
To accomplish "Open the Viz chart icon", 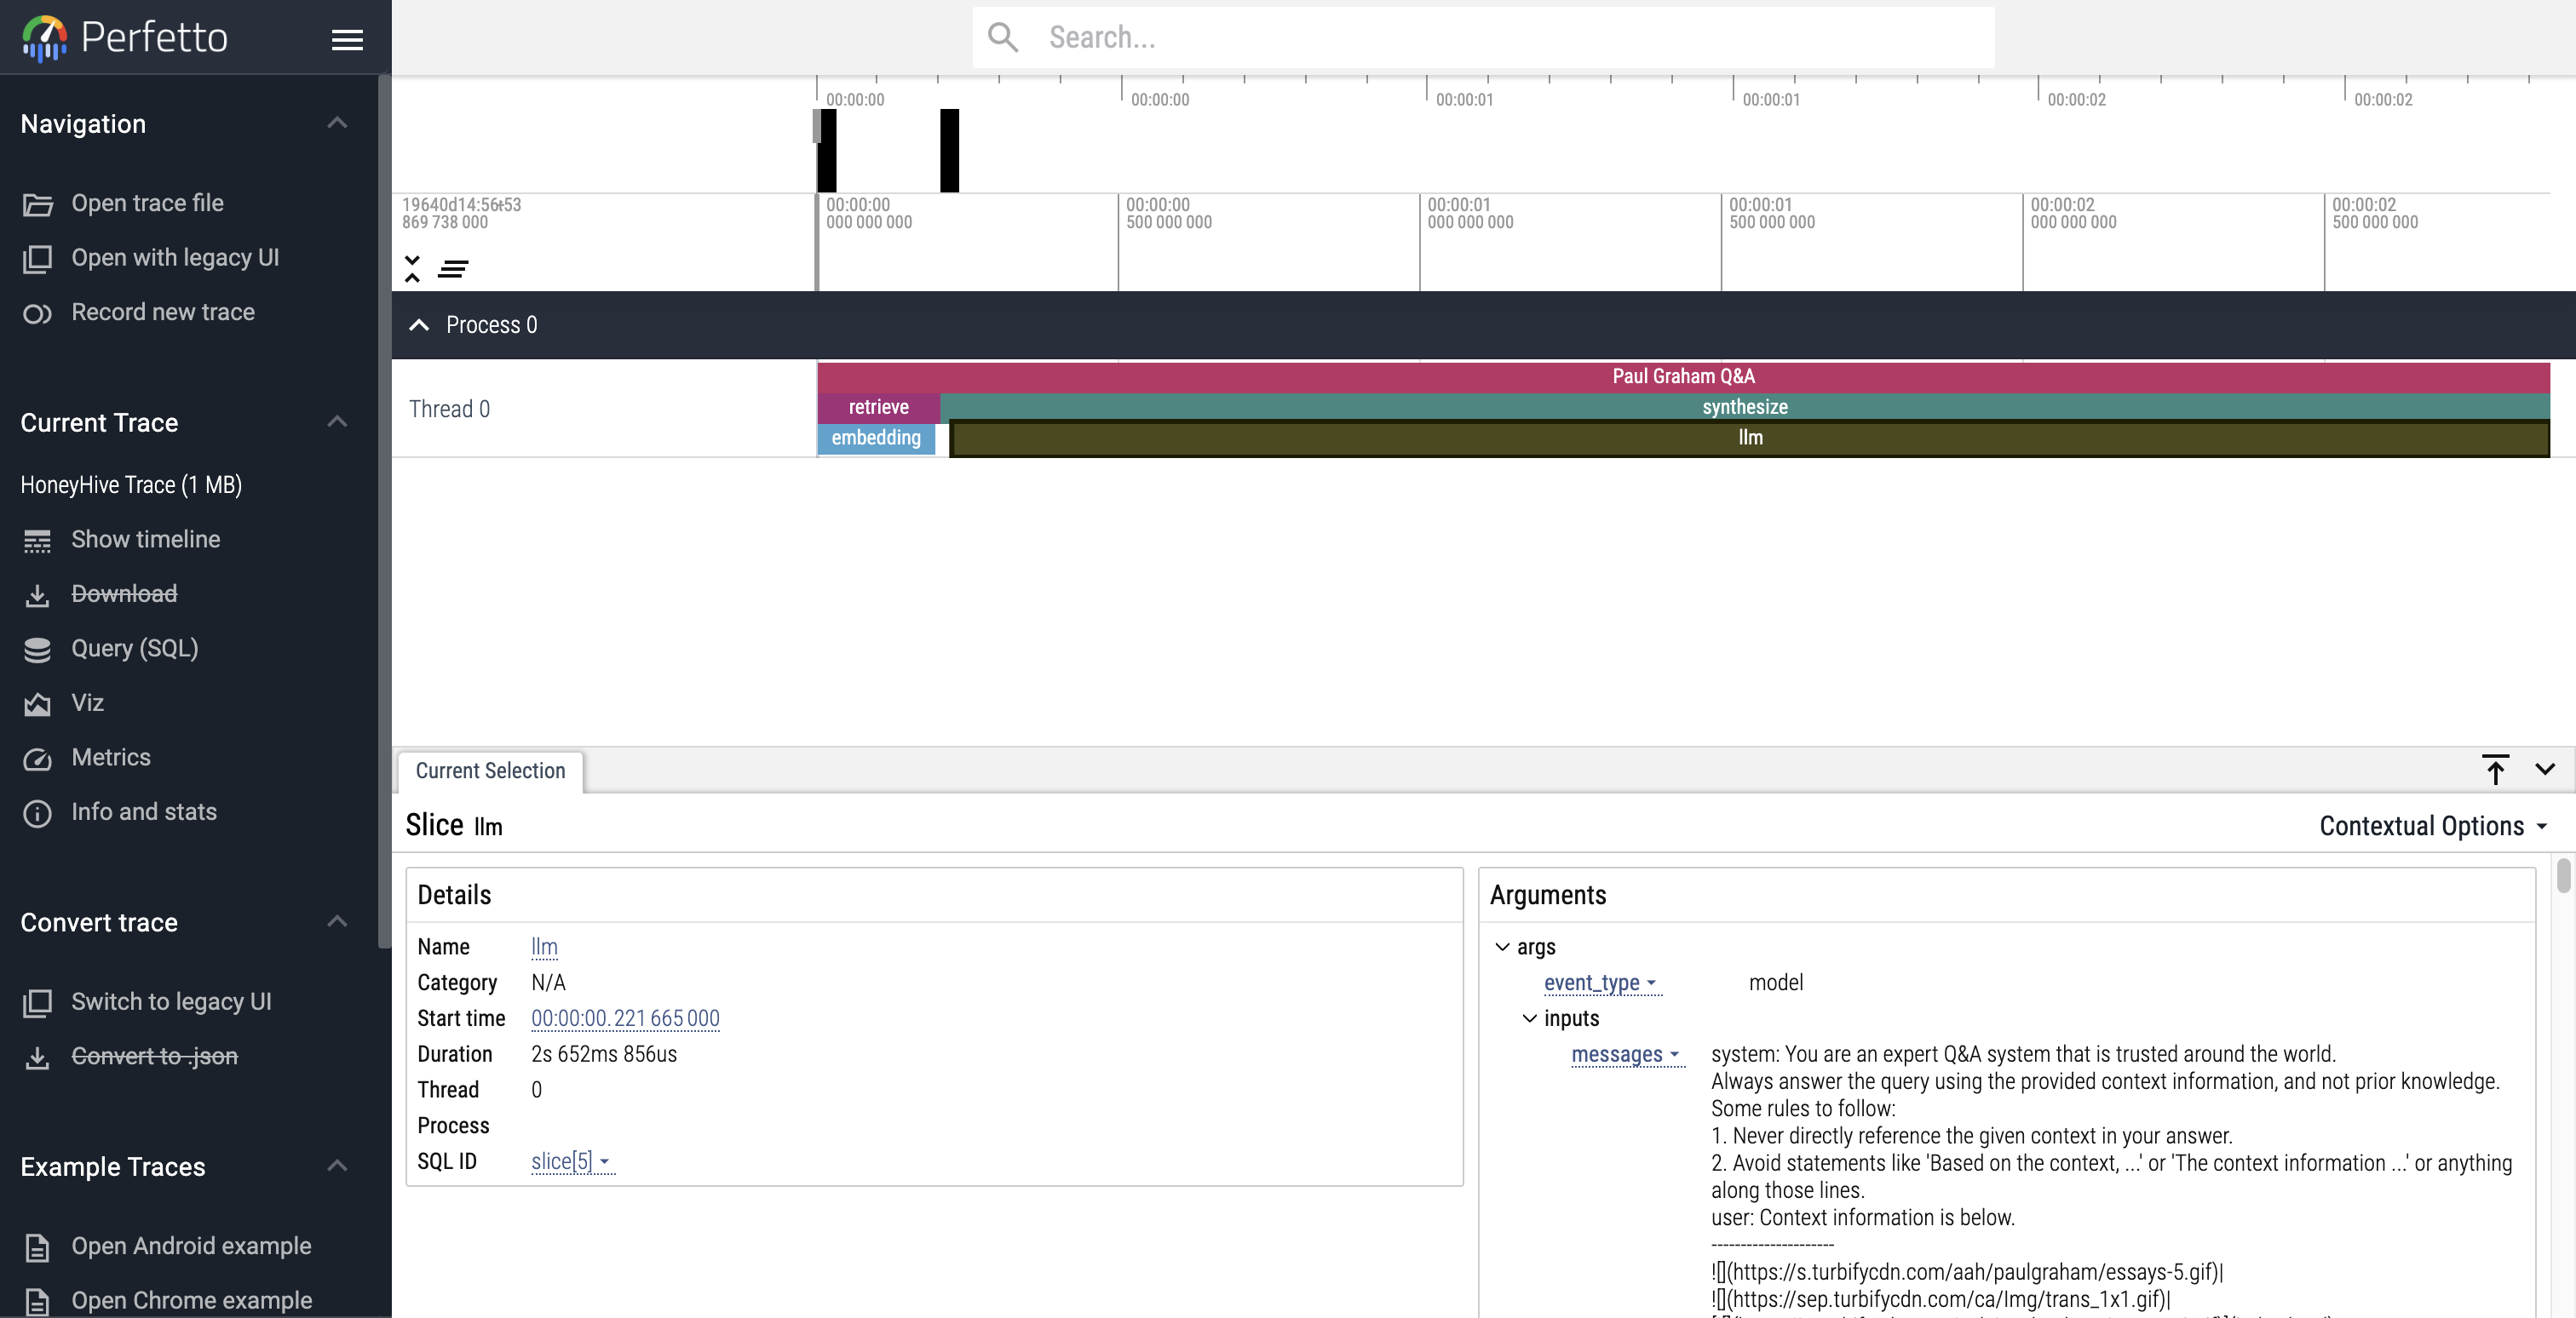I will point(37,704).
